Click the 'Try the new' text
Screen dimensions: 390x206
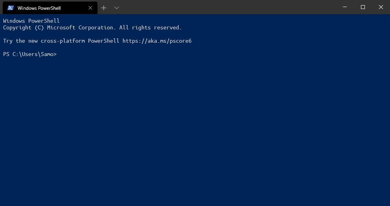[20, 41]
